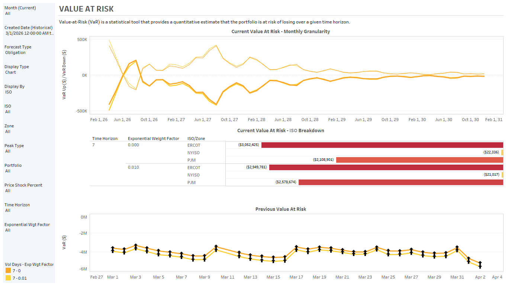Select the yellow "7 - 0.01" legend swatch

pyautogui.click(x=8, y=278)
